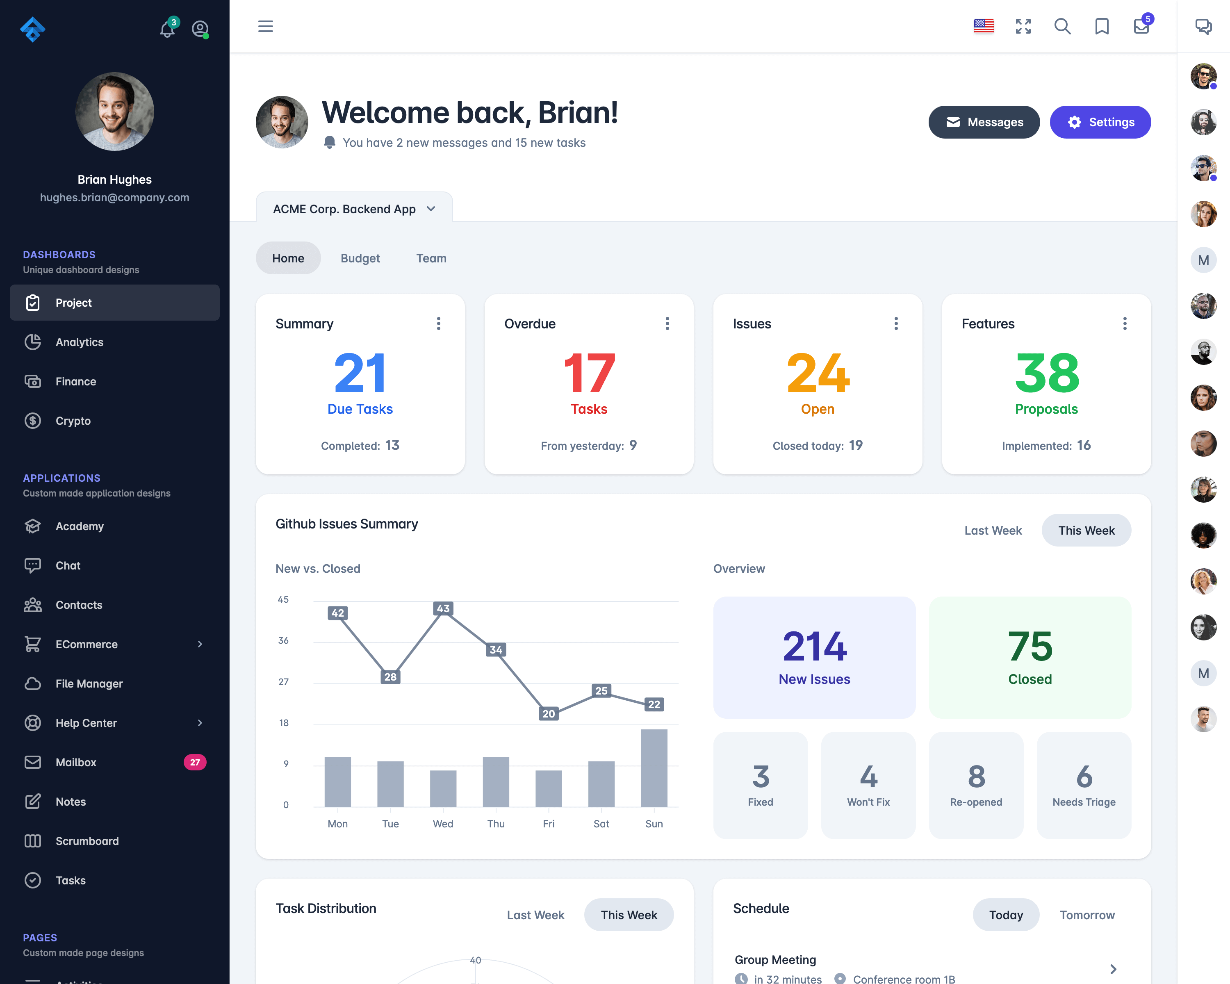Navigate to Scrumboard
Screen dimensions: 1230x984
[x=87, y=840]
